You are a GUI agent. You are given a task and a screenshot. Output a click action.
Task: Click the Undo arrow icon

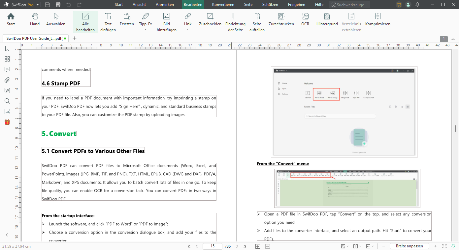coord(69,5)
